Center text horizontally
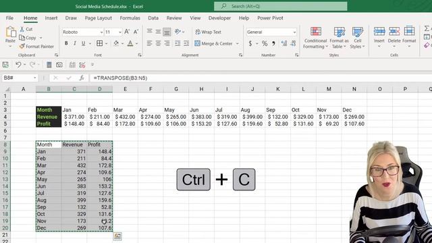432x243 pixels. [x=158, y=43]
